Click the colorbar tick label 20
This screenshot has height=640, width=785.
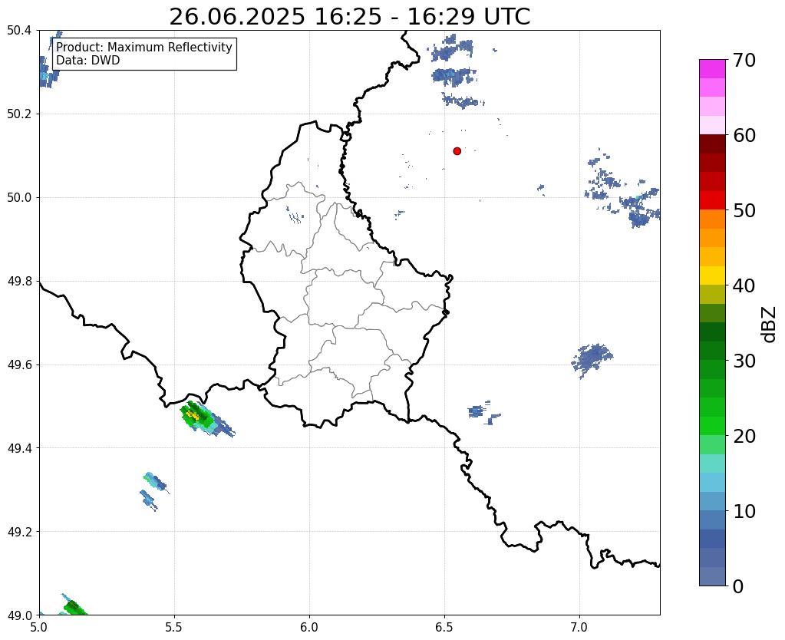(744, 436)
